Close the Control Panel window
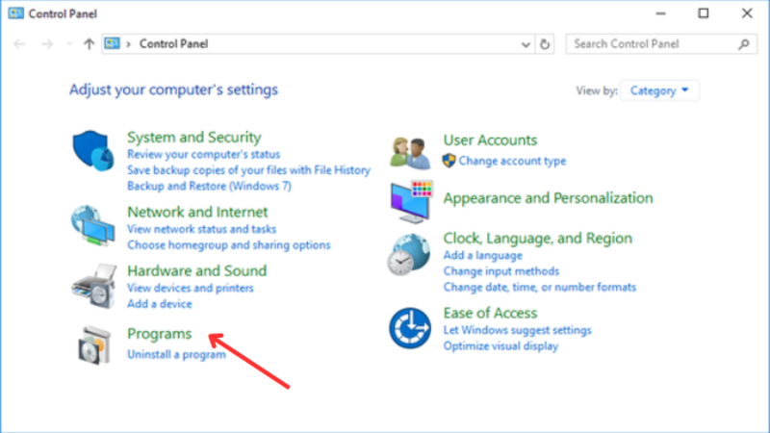This screenshot has height=433, width=770. click(747, 13)
